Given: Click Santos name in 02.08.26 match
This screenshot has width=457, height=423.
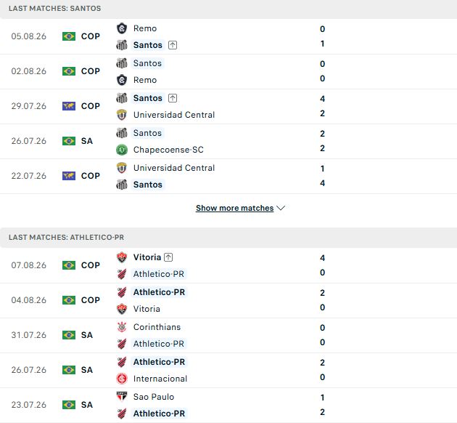Looking at the screenshot, I should click(147, 63).
